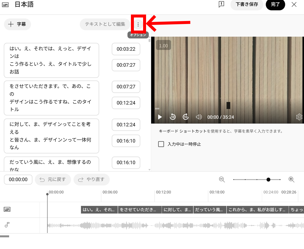
Task: Edit the 00:03:22 start time field
Action: [126, 49]
